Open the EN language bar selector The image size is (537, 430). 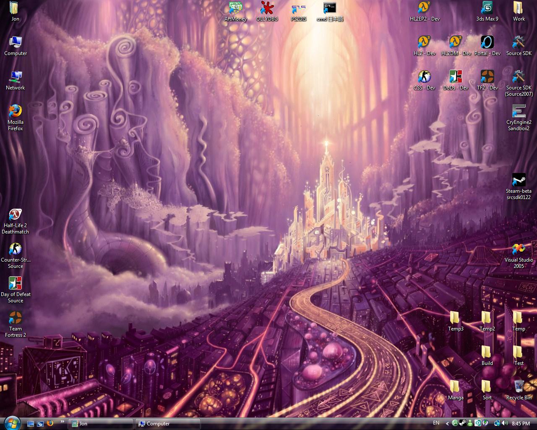tap(436, 423)
